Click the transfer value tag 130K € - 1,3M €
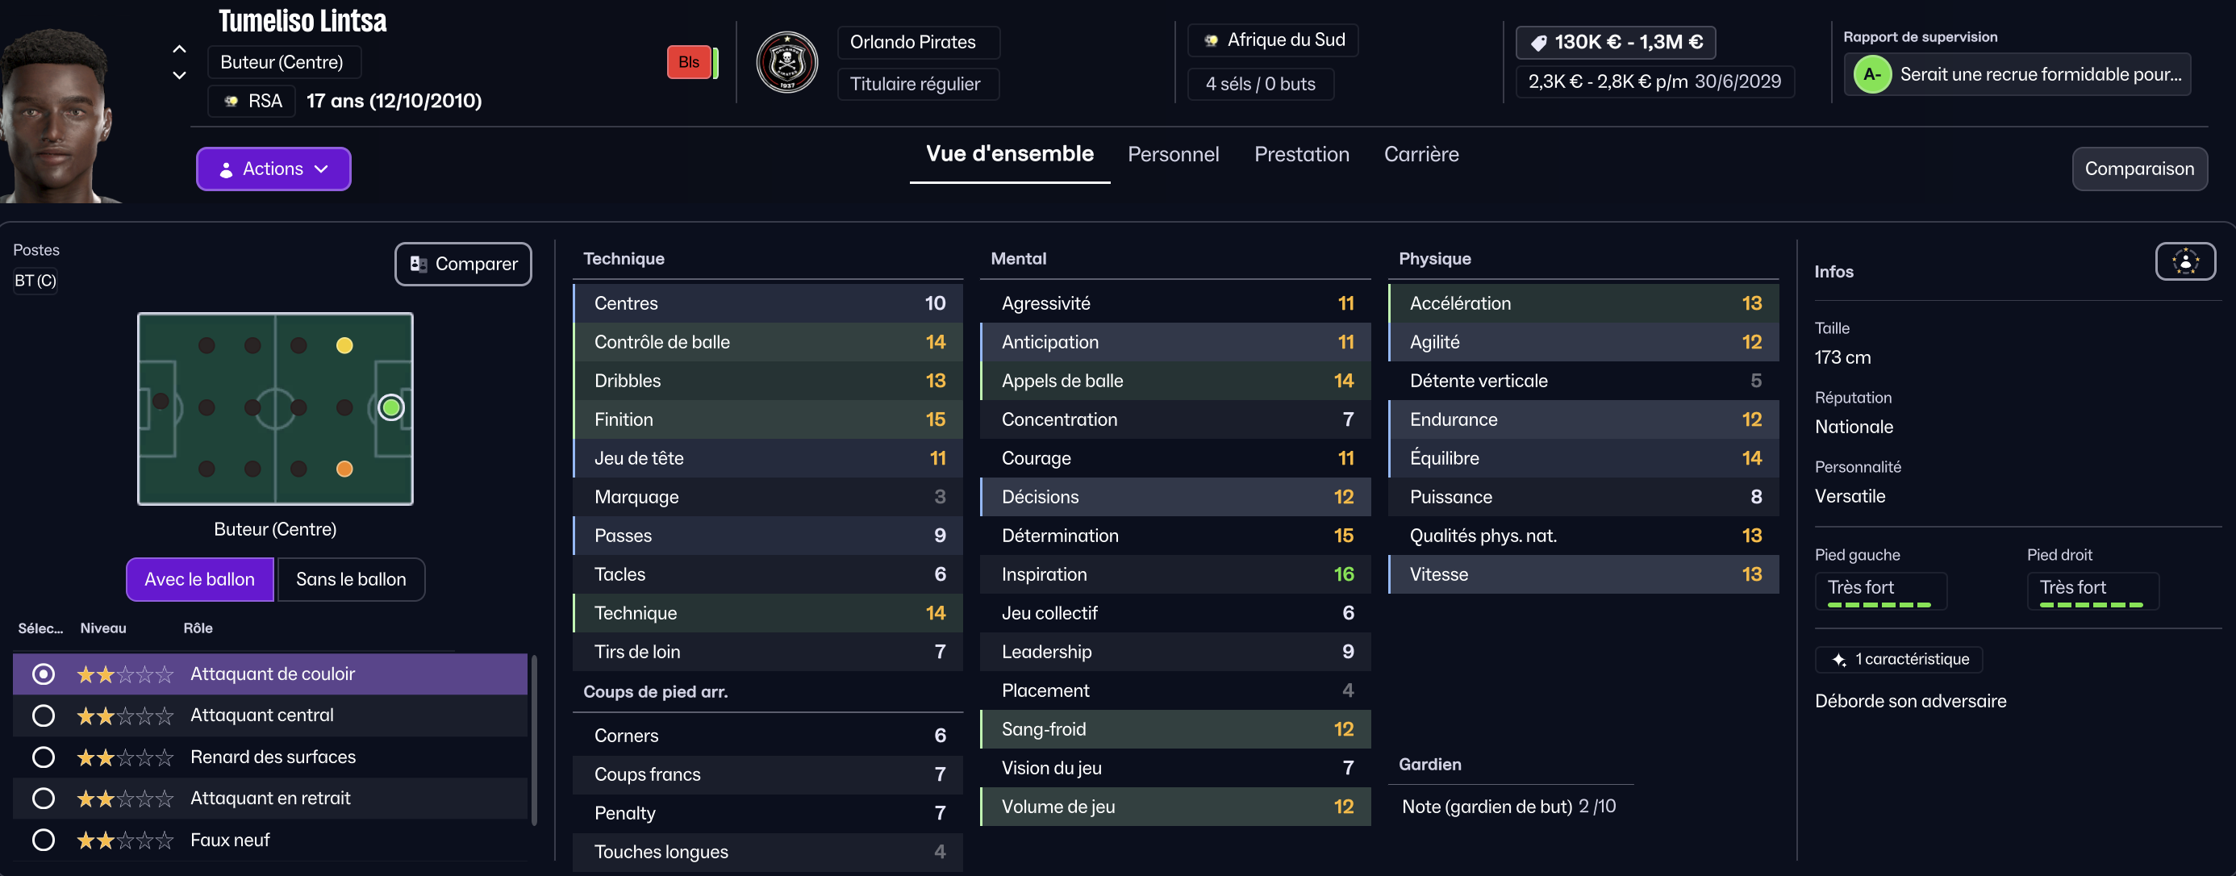 tap(1616, 43)
